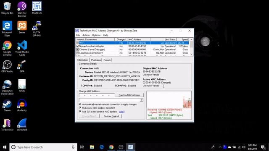The width and height of the screenshot is (269, 151).
Task: Toggle Local Area Connection* 1 checkbox
Action: click(x=77, y=53)
